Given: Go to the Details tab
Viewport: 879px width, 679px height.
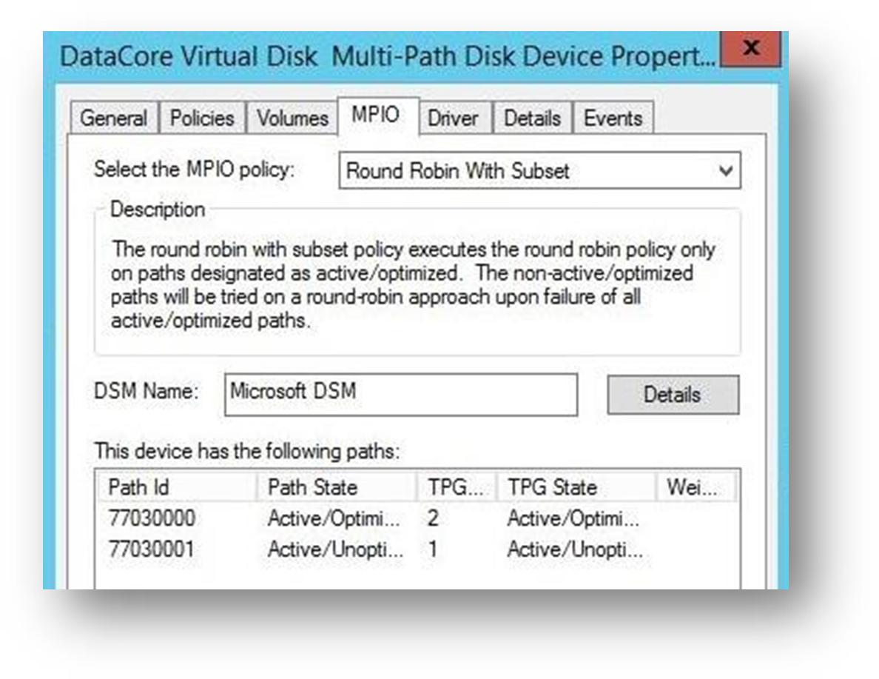Looking at the screenshot, I should 532,118.
